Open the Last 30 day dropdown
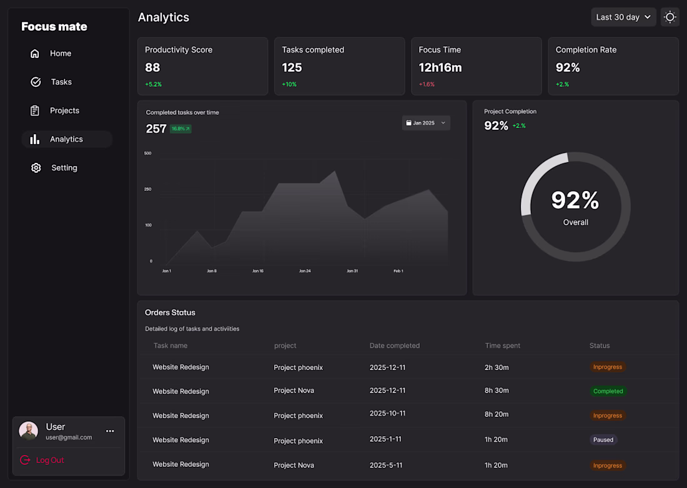The image size is (687, 488). 623,17
